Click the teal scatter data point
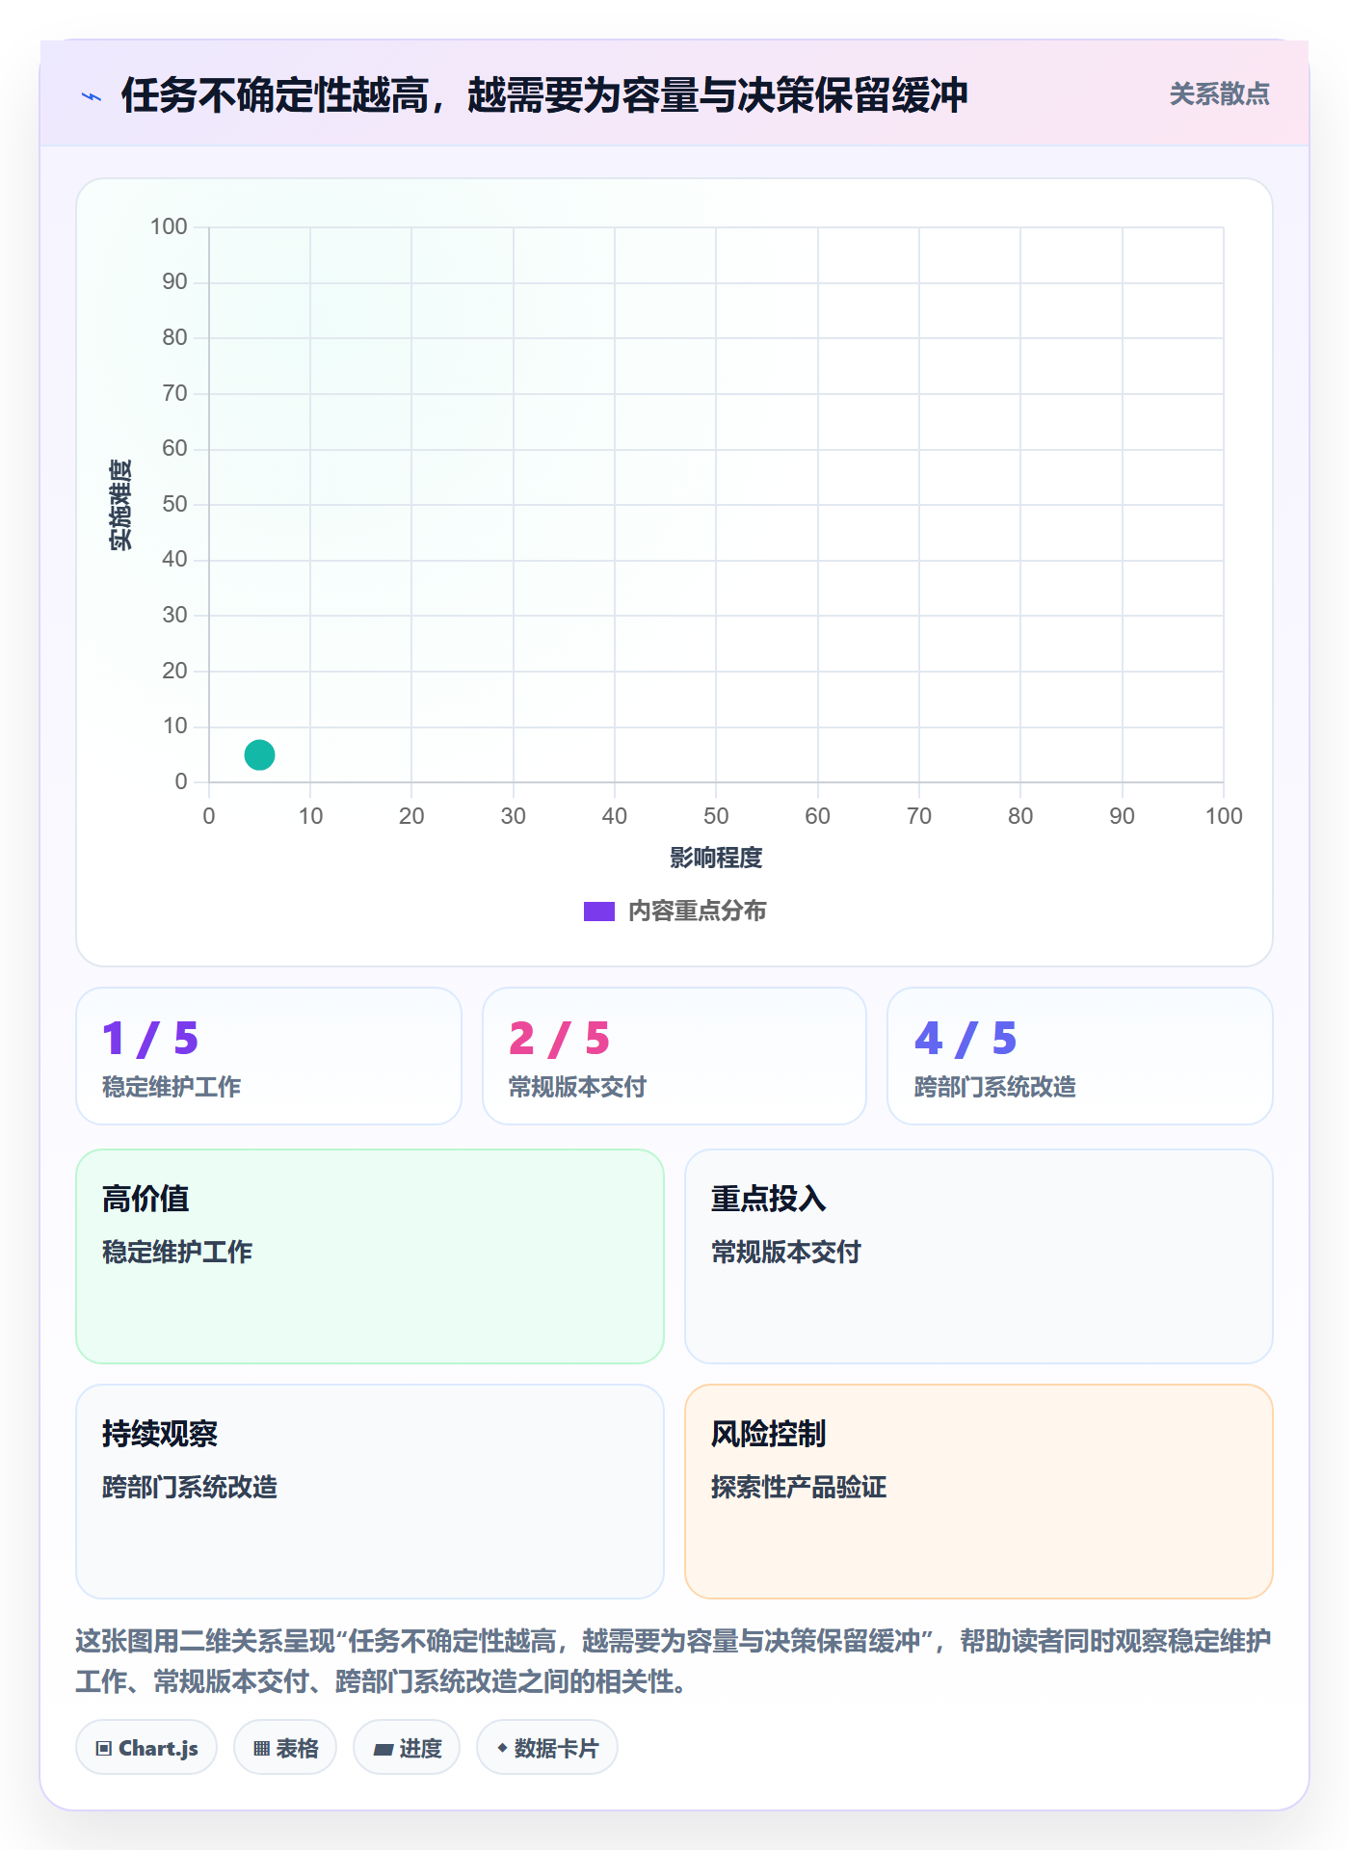The width and height of the screenshot is (1349, 1850). point(259,754)
